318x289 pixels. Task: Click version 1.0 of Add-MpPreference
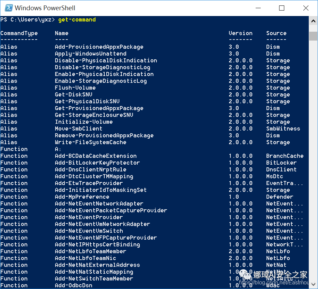pos(234,197)
